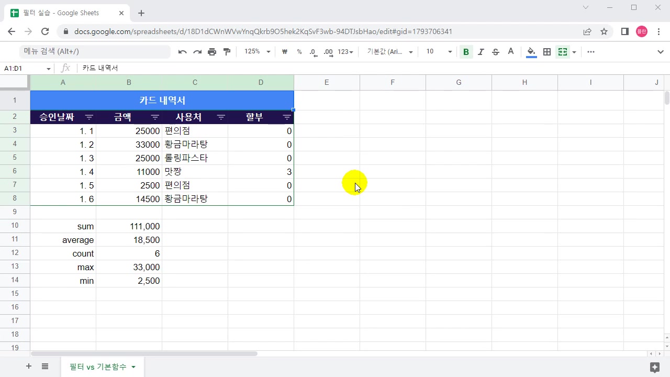Decrease decimal places in selected cells
Viewport: 670px width, 377px height.
coord(312,52)
